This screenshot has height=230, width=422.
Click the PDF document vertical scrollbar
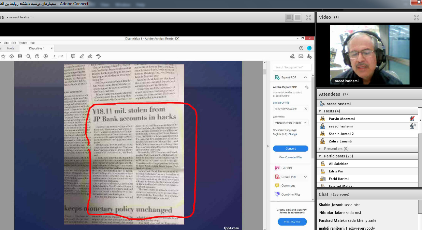(264, 145)
